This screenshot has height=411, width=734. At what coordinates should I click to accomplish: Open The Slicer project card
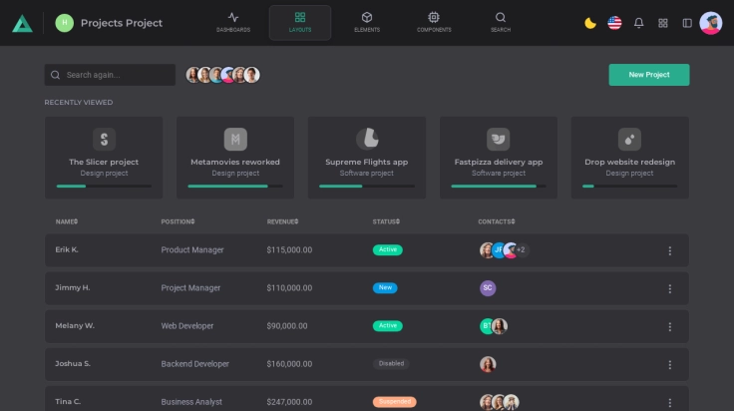click(104, 157)
